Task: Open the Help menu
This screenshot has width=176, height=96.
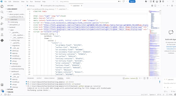Action: [x=44, y=2]
